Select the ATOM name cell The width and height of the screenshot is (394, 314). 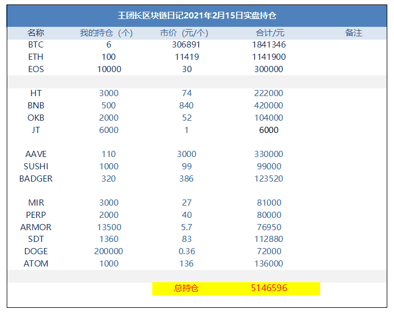[x=36, y=264]
